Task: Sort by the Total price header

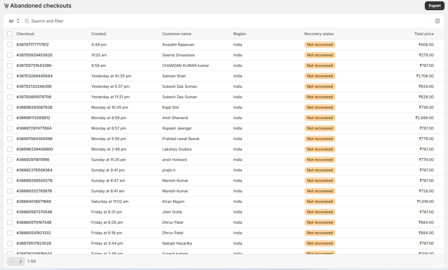Action: pyautogui.click(x=424, y=34)
